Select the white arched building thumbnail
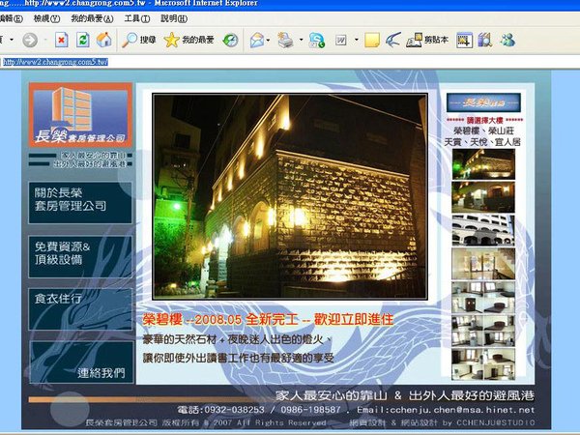 (483, 230)
